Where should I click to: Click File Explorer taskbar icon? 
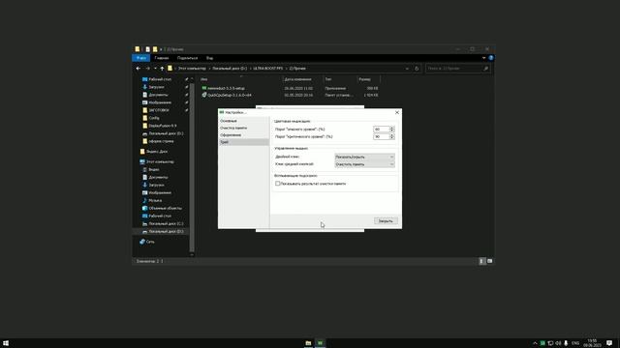point(308,343)
